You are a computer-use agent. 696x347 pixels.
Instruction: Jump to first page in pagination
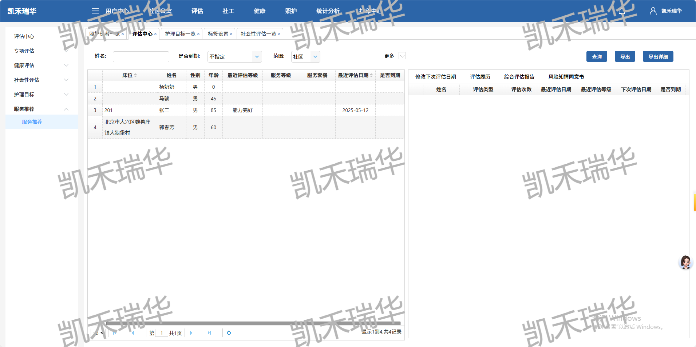tap(115, 333)
